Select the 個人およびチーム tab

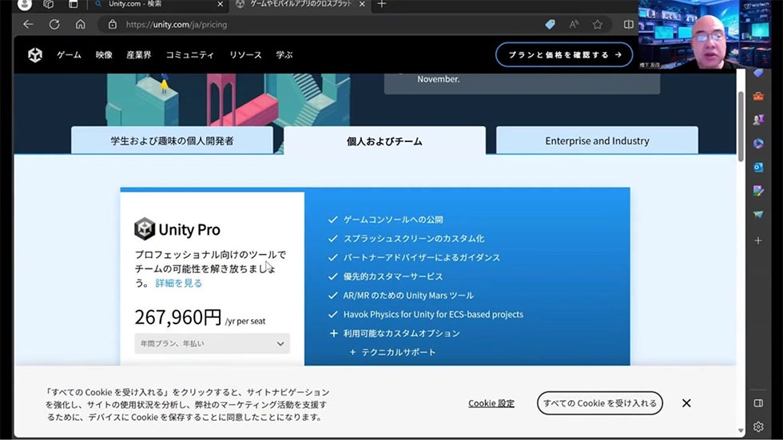pos(384,141)
